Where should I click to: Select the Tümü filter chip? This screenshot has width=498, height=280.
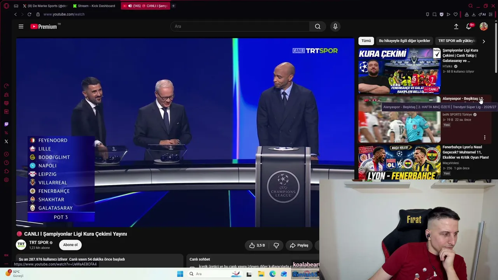coord(366,41)
